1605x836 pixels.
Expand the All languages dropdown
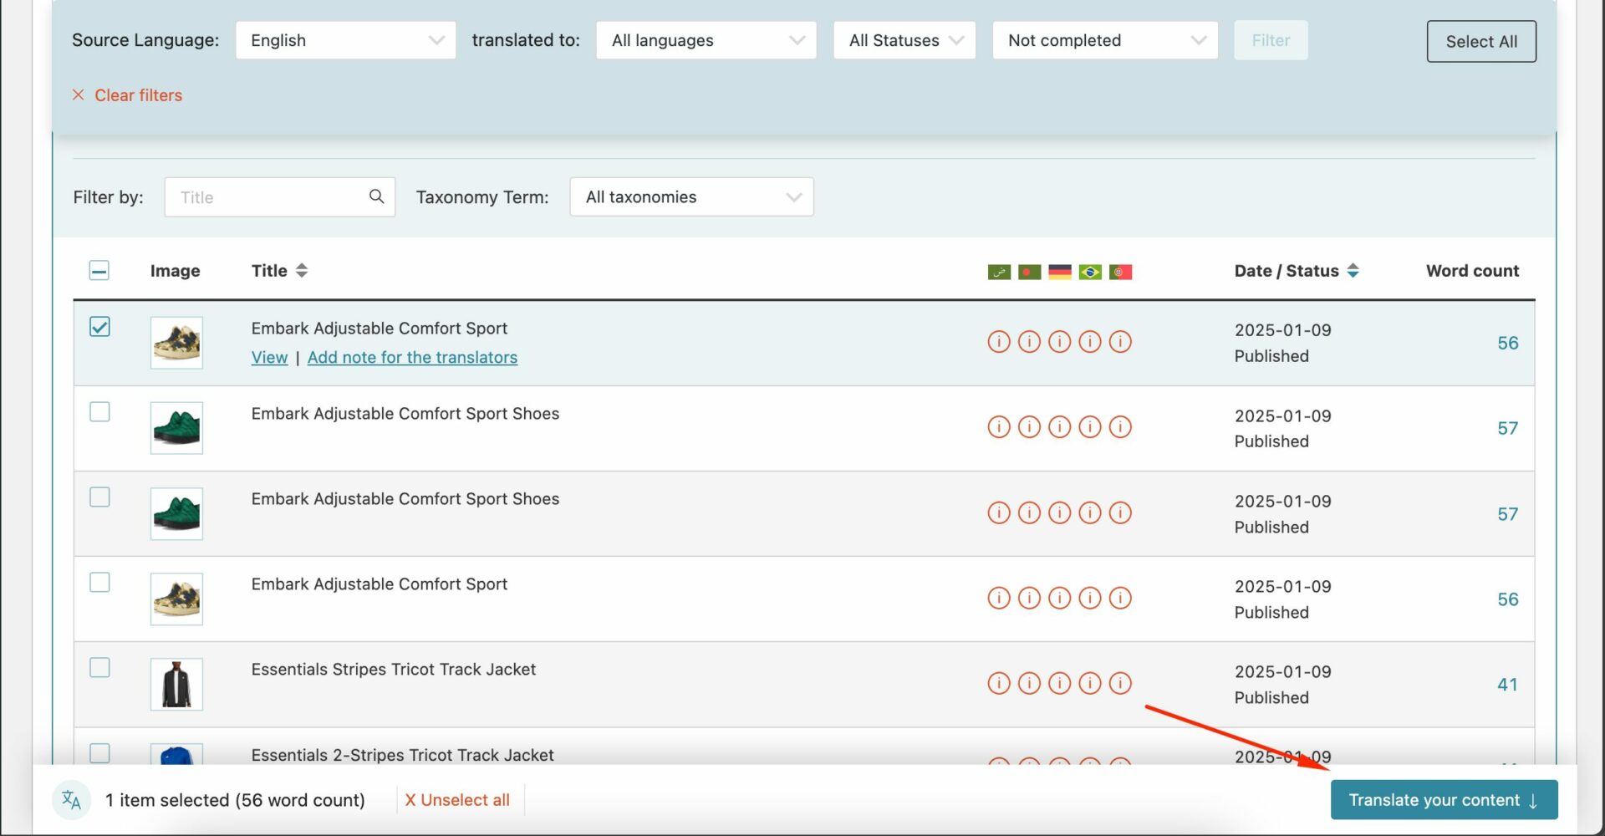(706, 40)
